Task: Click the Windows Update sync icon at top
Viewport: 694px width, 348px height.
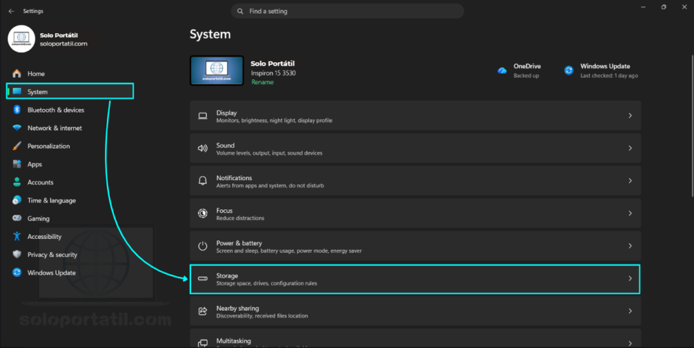Action: pyautogui.click(x=569, y=70)
